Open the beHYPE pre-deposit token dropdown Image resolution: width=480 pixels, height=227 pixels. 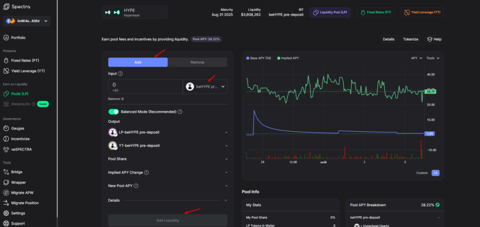point(205,87)
